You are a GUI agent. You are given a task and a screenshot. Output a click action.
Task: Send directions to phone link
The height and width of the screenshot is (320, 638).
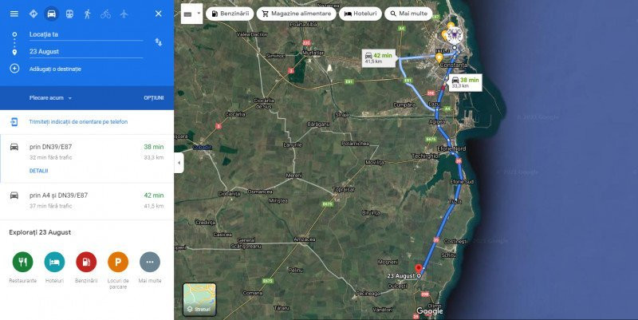click(x=78, y=122)
